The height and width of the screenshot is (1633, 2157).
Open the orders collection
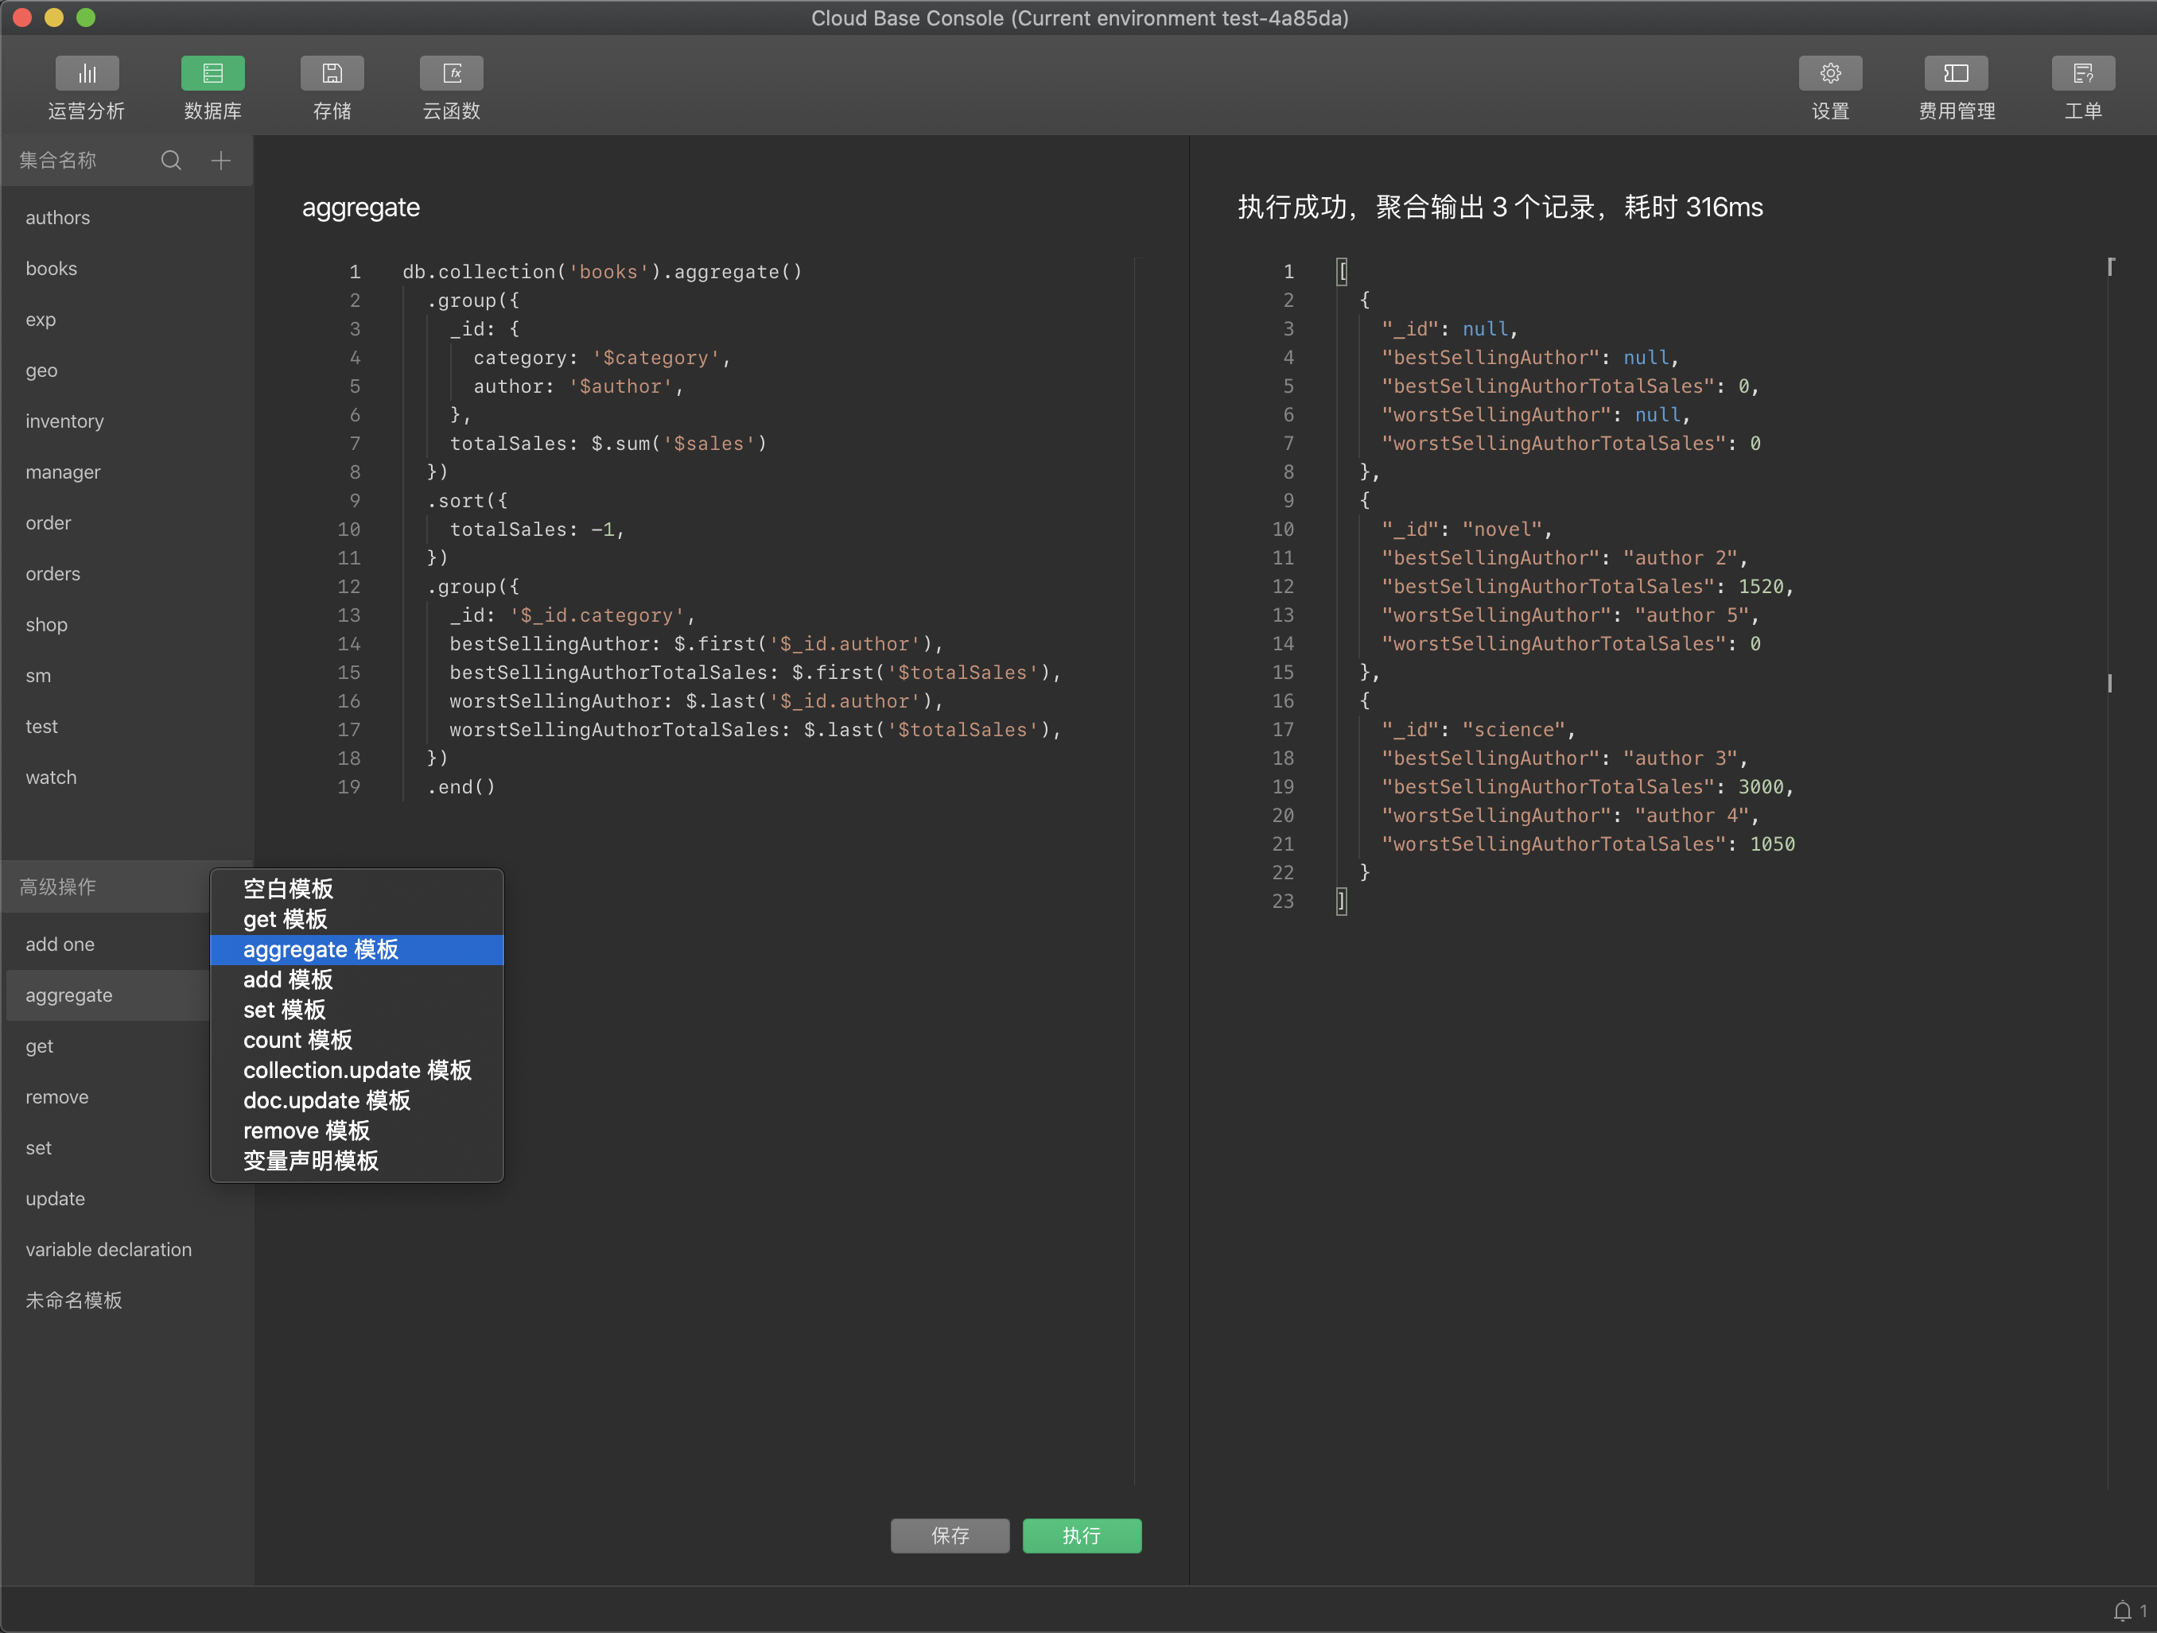126,573
